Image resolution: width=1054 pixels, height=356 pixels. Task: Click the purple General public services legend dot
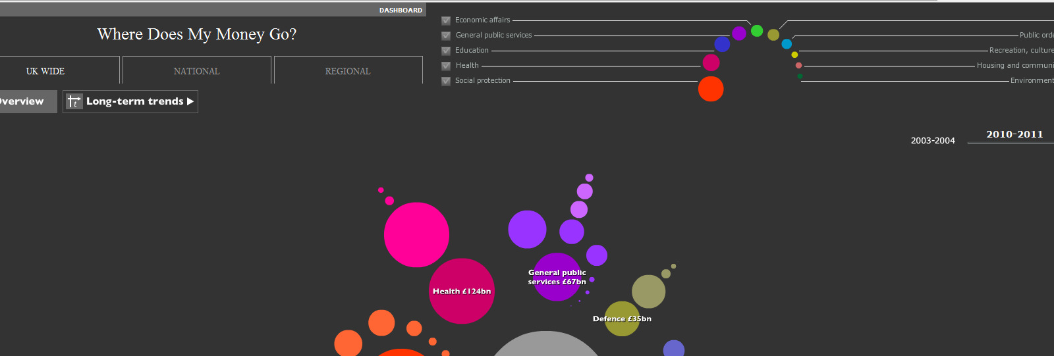click(x=739, y=33)
